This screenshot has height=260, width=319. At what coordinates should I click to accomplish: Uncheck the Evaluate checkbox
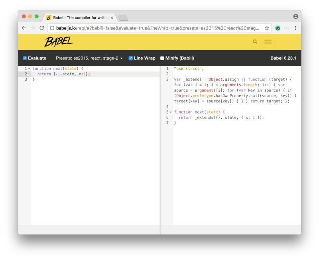coord(25,58)
